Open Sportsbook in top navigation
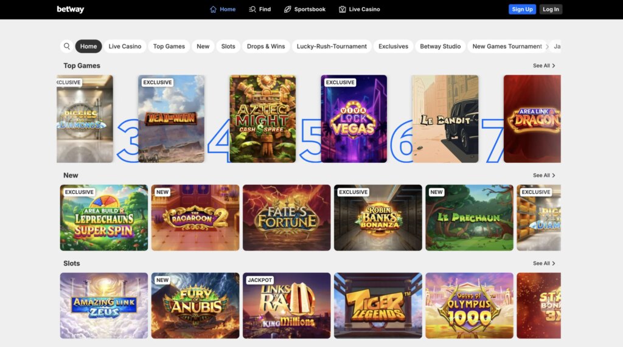Viewport: 623px width, 347px height. (305, 9)
